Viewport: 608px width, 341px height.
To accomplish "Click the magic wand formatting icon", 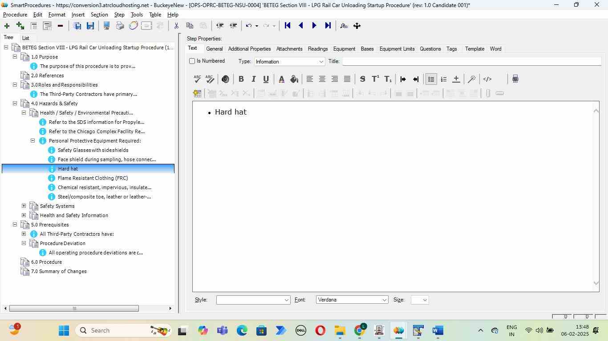I will pos(472,79).
